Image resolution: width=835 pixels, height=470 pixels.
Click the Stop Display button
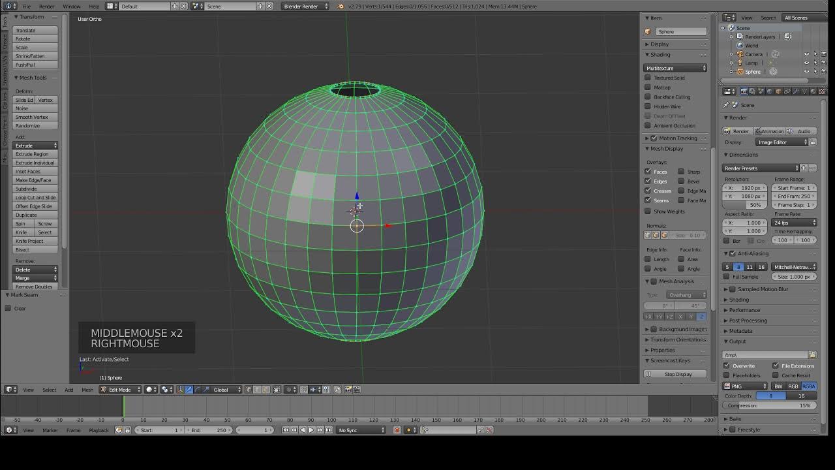675,374
